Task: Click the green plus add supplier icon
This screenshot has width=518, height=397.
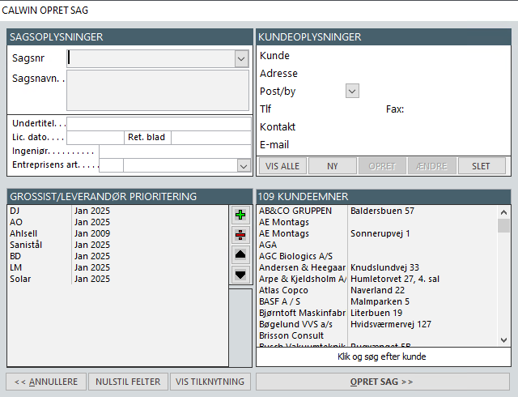Action: tap(240, 215)
